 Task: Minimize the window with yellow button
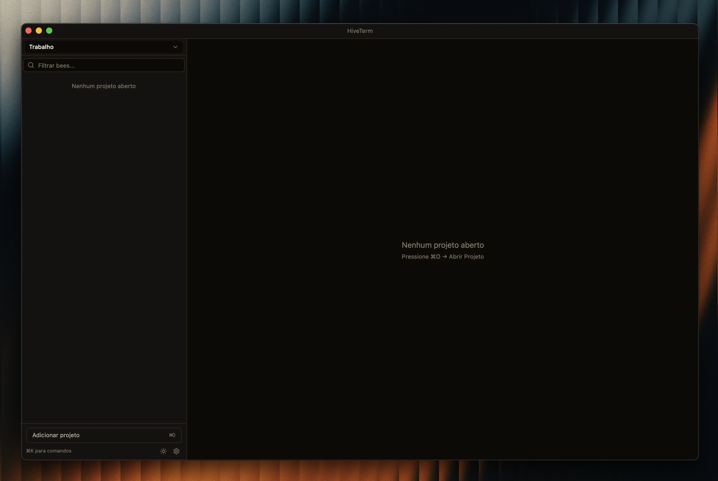[39, 31]
